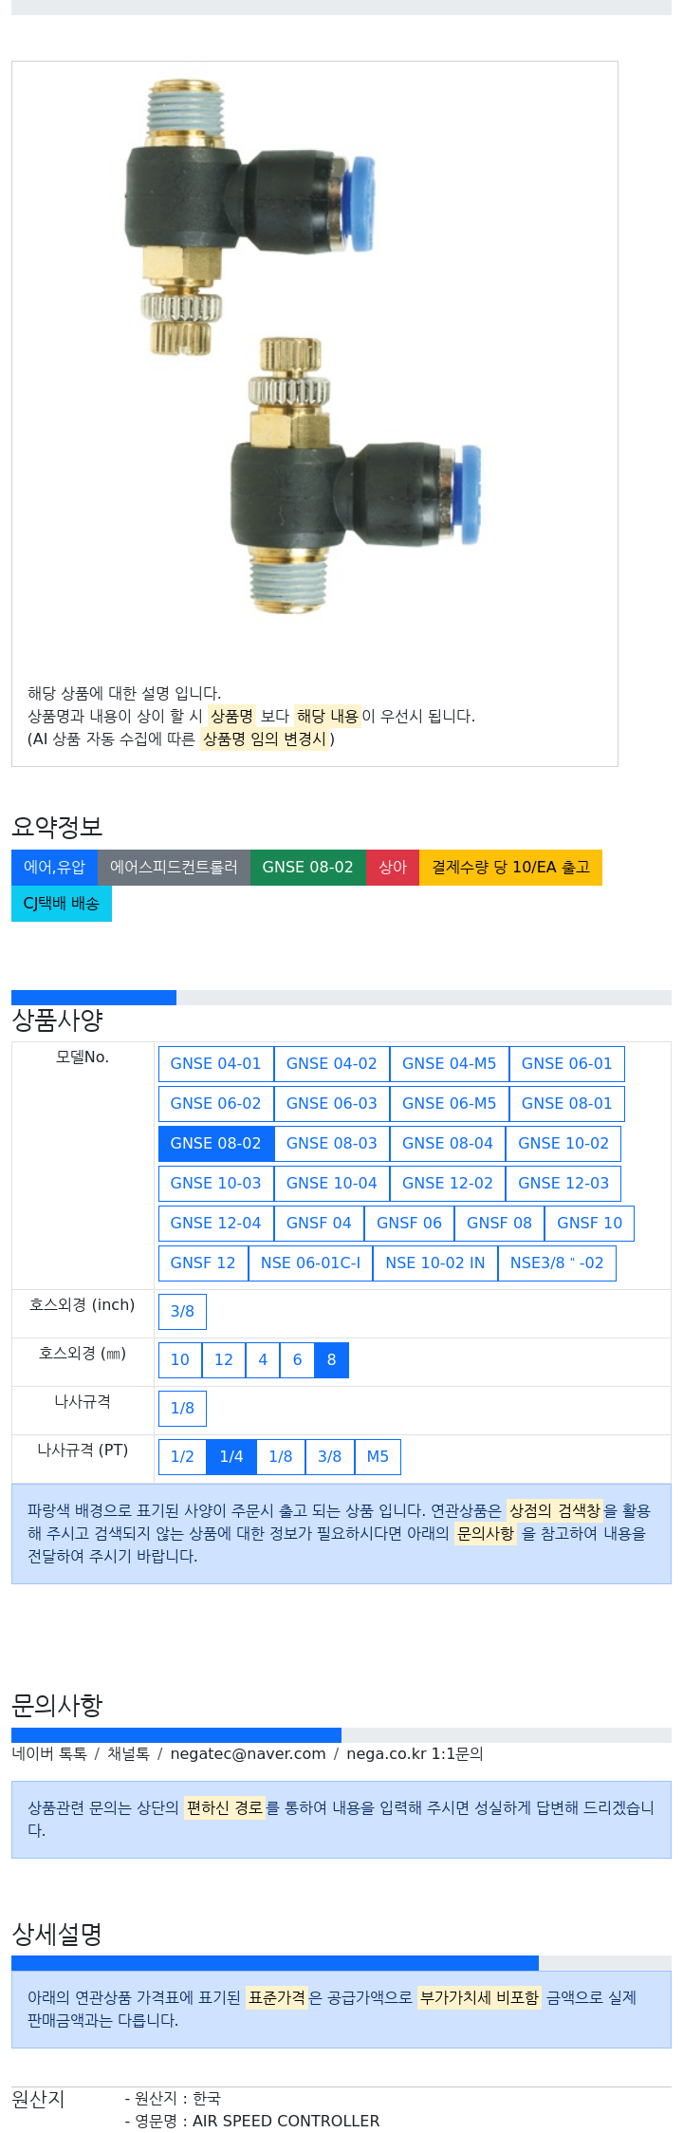The image size is (683, 2133).
Task: Select the 1/8 thread spec under 나사규격
Action: (182, 1409)
